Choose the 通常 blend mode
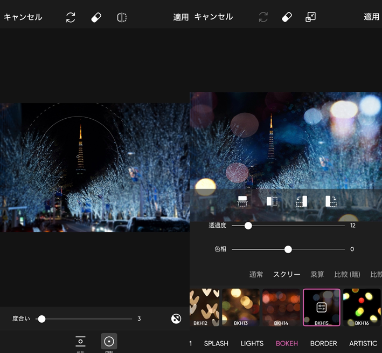 pos(256,275)
